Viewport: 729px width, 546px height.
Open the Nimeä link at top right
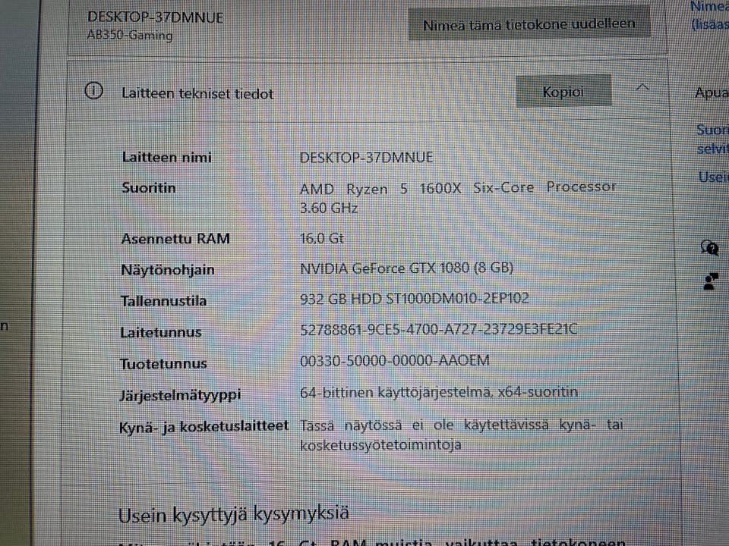pyautogui.click(x=709, y=15)
